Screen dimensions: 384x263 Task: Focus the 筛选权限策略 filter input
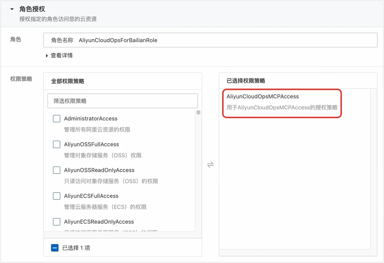(123, 101)
